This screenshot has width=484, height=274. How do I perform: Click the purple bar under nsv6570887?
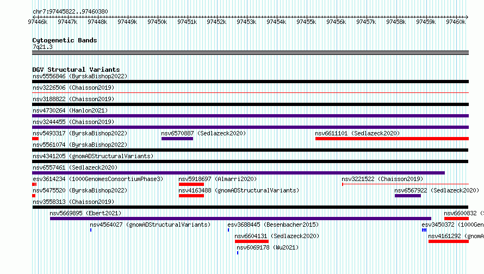[177, 139]
